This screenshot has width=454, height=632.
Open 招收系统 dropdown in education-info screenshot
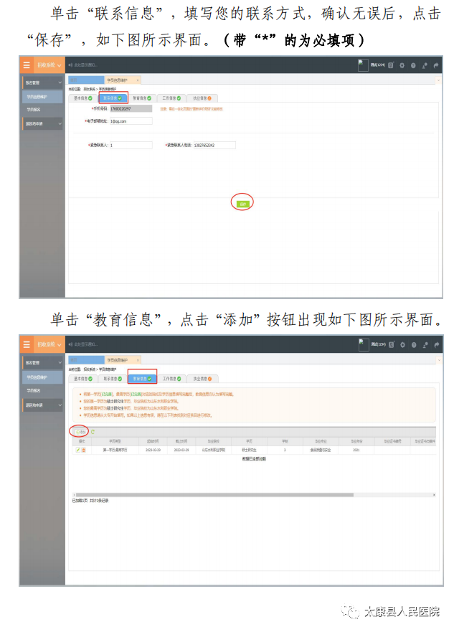[49, 344]
